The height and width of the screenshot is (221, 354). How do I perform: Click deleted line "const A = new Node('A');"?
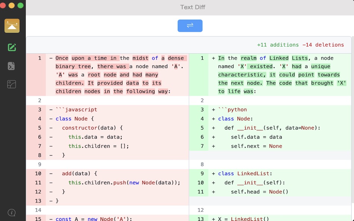(94, 218)
